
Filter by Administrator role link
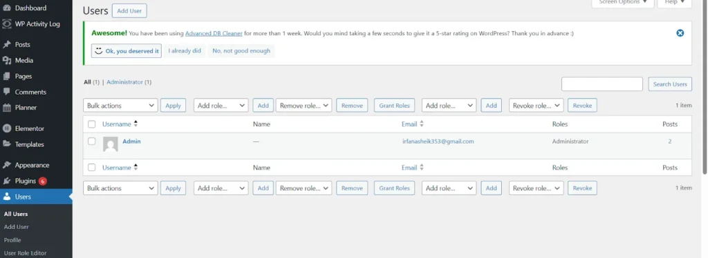pos(124,82)
